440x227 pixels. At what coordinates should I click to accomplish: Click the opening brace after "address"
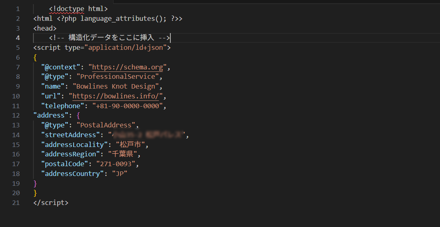click(78, 115)
